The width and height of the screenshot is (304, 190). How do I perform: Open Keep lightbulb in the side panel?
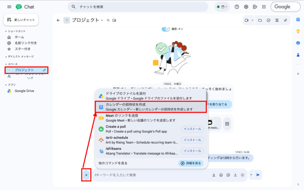pyautogui.click(x=298, y=31)
